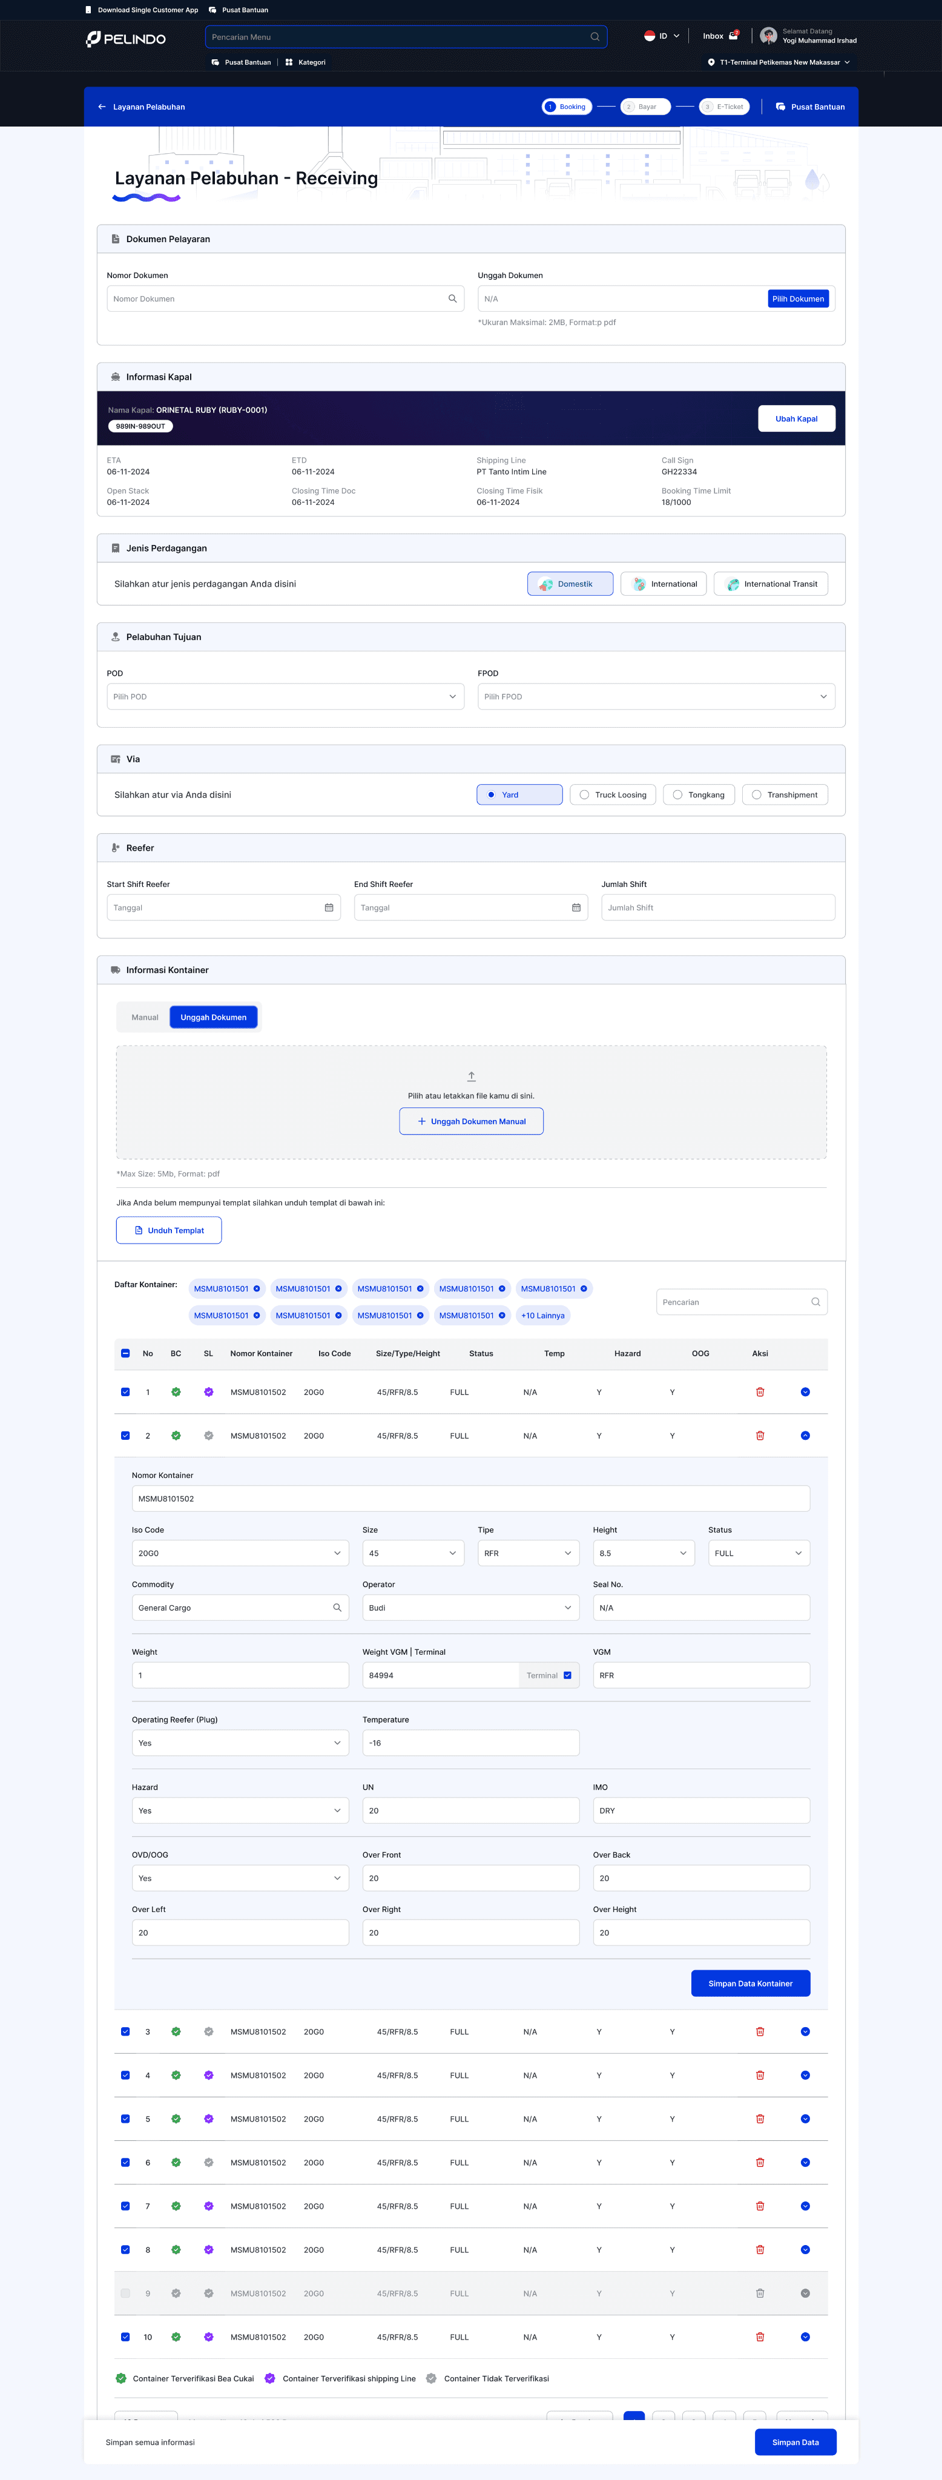Click the Unduh Templat button
942x2480 pixels.
pyautogui.click(x=170, y=1230)
